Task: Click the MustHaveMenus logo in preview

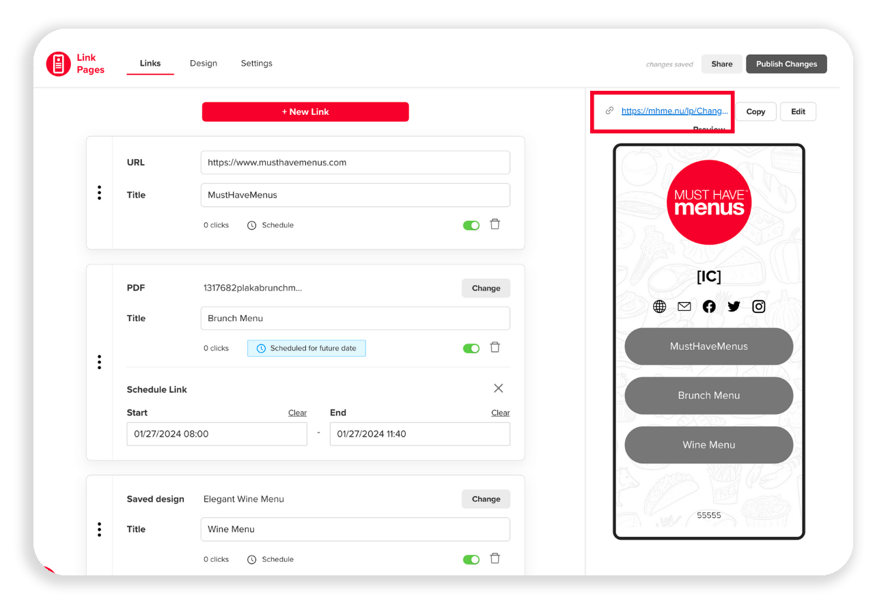Action: (x=709, y=202)
